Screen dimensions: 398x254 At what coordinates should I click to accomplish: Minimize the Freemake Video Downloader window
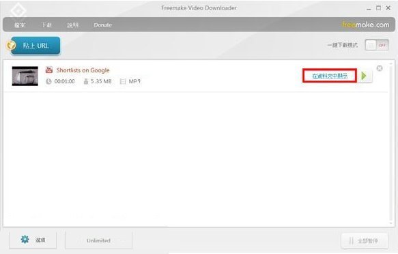coord(369,8)
